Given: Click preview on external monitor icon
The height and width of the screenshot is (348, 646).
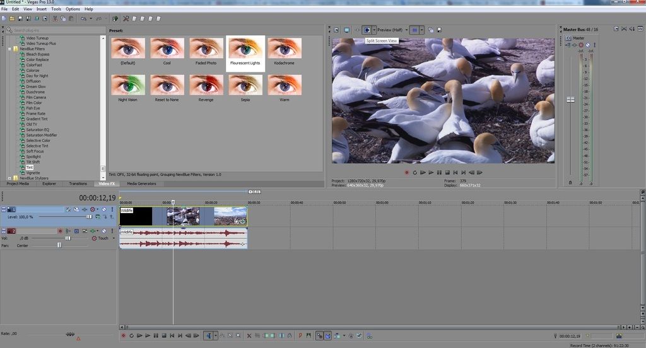Looking at the screenshot, I should (346, 30).
